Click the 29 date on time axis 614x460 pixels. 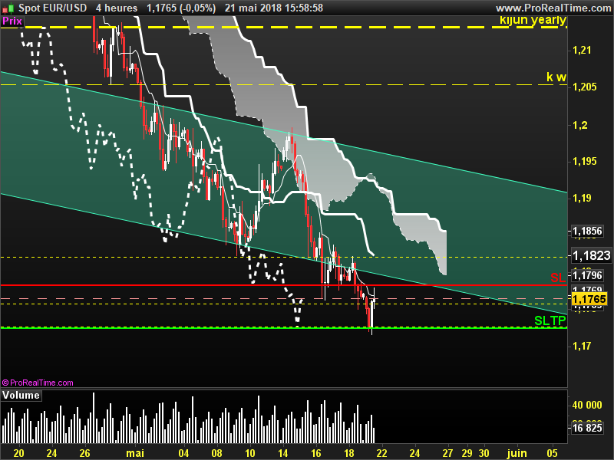467,453
